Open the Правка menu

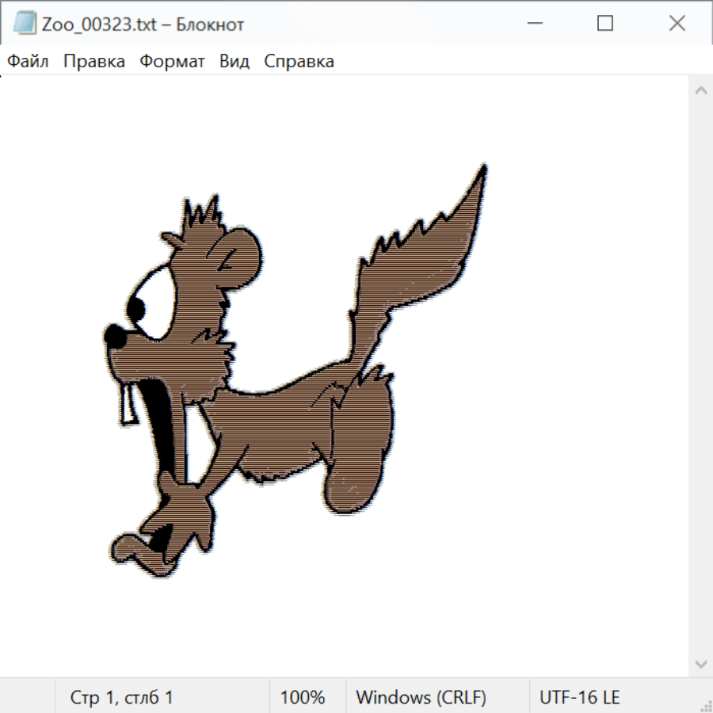pos(94,62)
